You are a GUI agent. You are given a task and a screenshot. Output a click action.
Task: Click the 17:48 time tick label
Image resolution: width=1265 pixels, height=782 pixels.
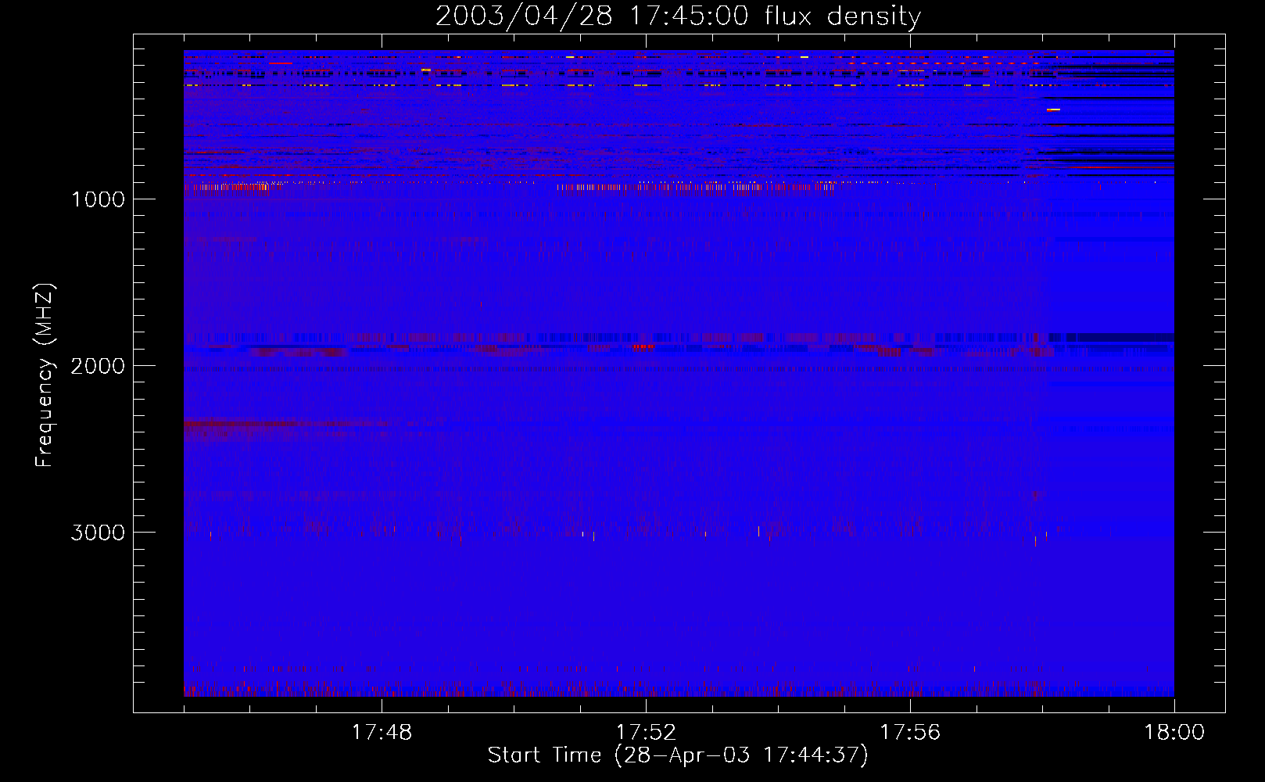[382, 733]
